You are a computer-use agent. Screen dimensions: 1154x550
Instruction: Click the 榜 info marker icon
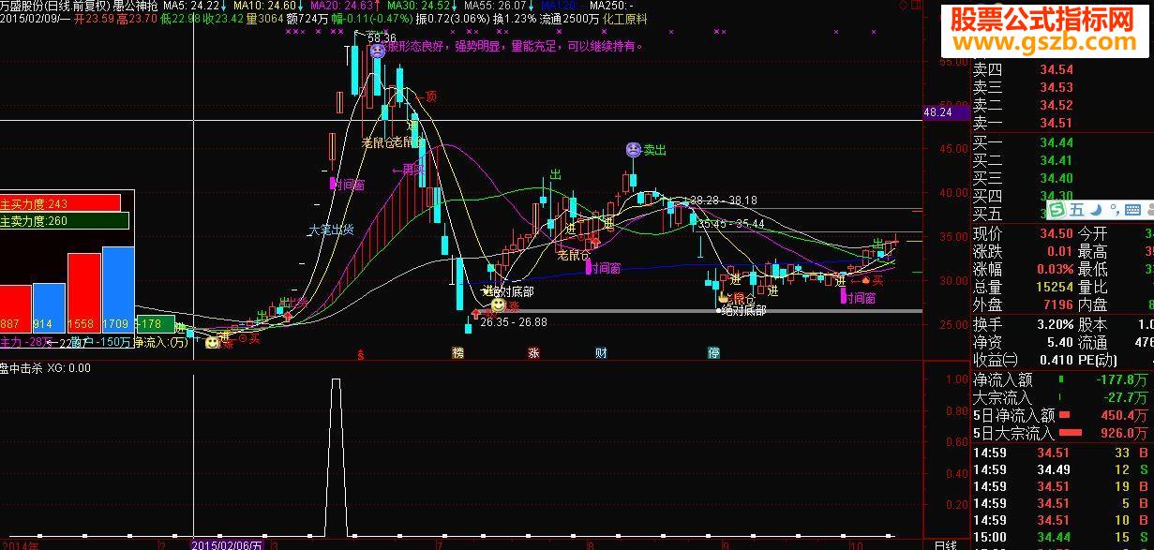[457, 353]
